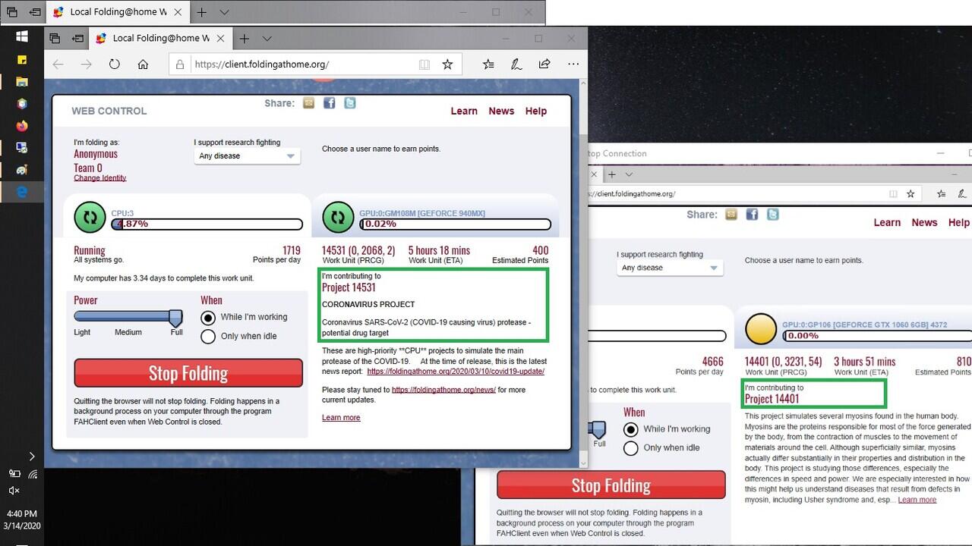Viewport: 972px width, 546px height.
Task: Share via email icon in remote window
Action: (x=731, y=215)
